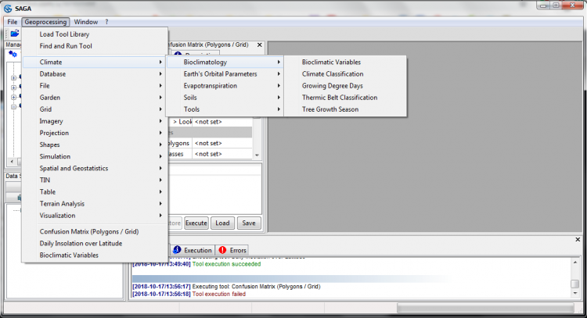Click the Manager tree scroll-left arrow
The image size is (587, 318).
coord(12,162)
